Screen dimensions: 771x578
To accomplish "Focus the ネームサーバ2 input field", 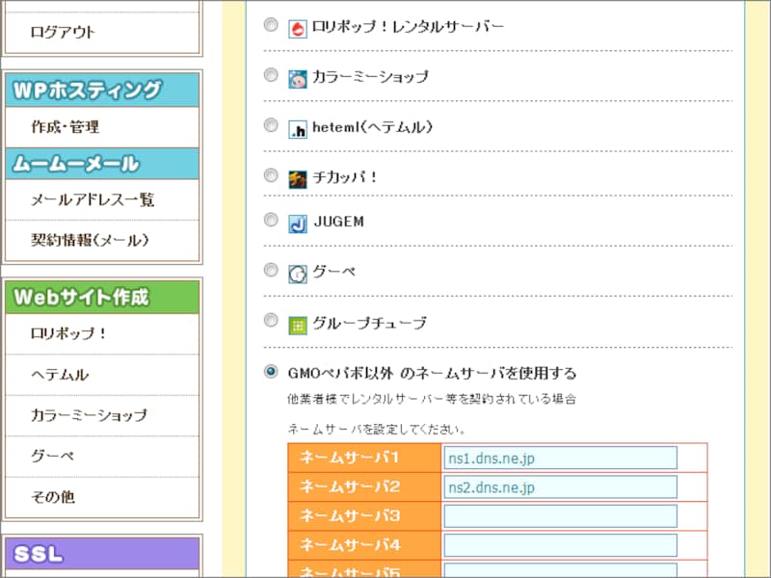I will 560,487.
